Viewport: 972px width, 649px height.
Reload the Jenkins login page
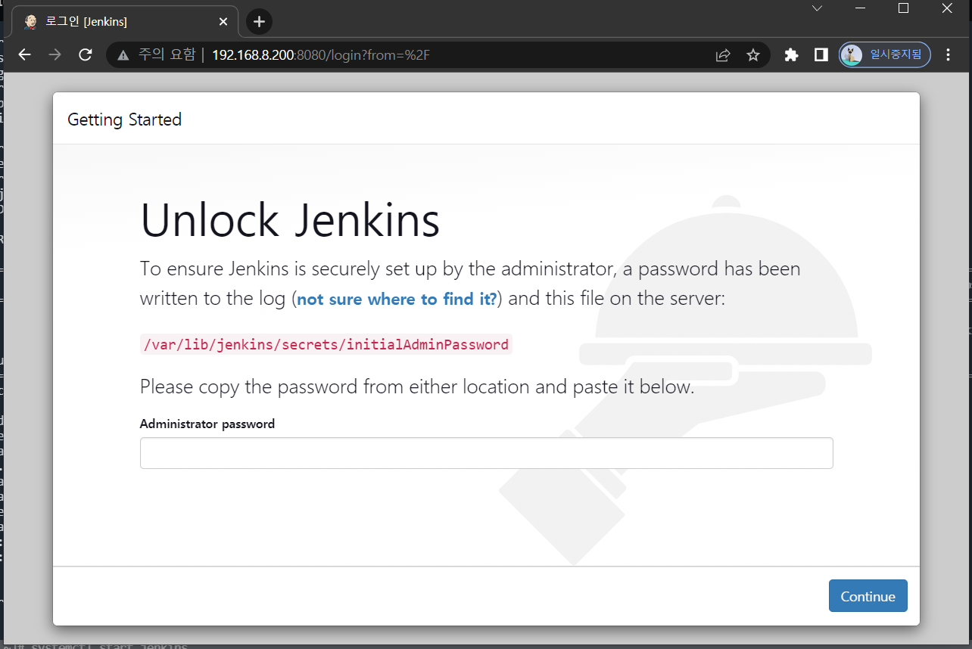pos(86,54)
